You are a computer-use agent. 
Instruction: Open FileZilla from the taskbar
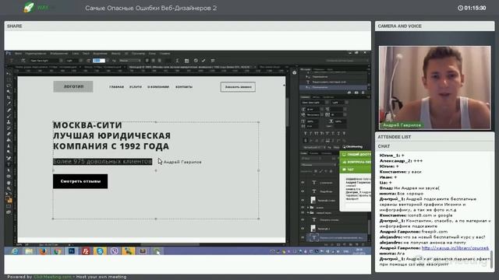click(86, 251)
